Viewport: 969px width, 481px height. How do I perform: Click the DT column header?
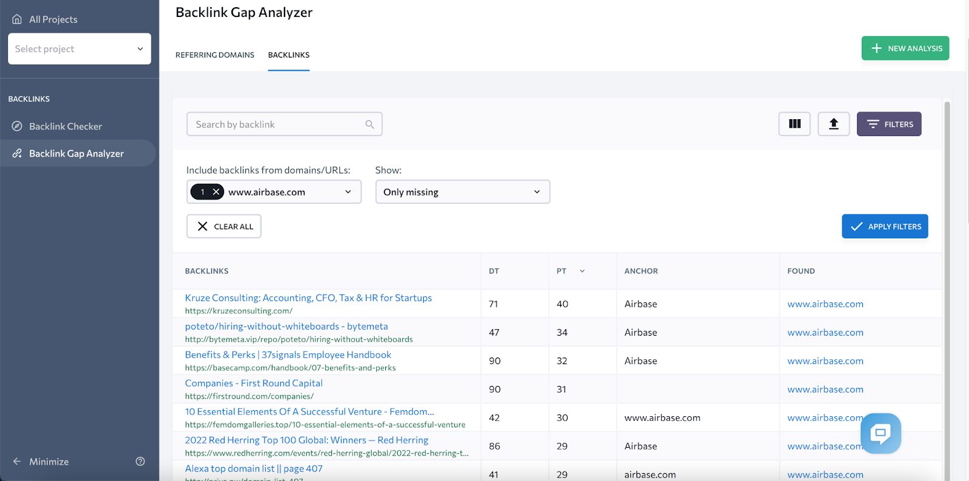(x=494, y=271)
